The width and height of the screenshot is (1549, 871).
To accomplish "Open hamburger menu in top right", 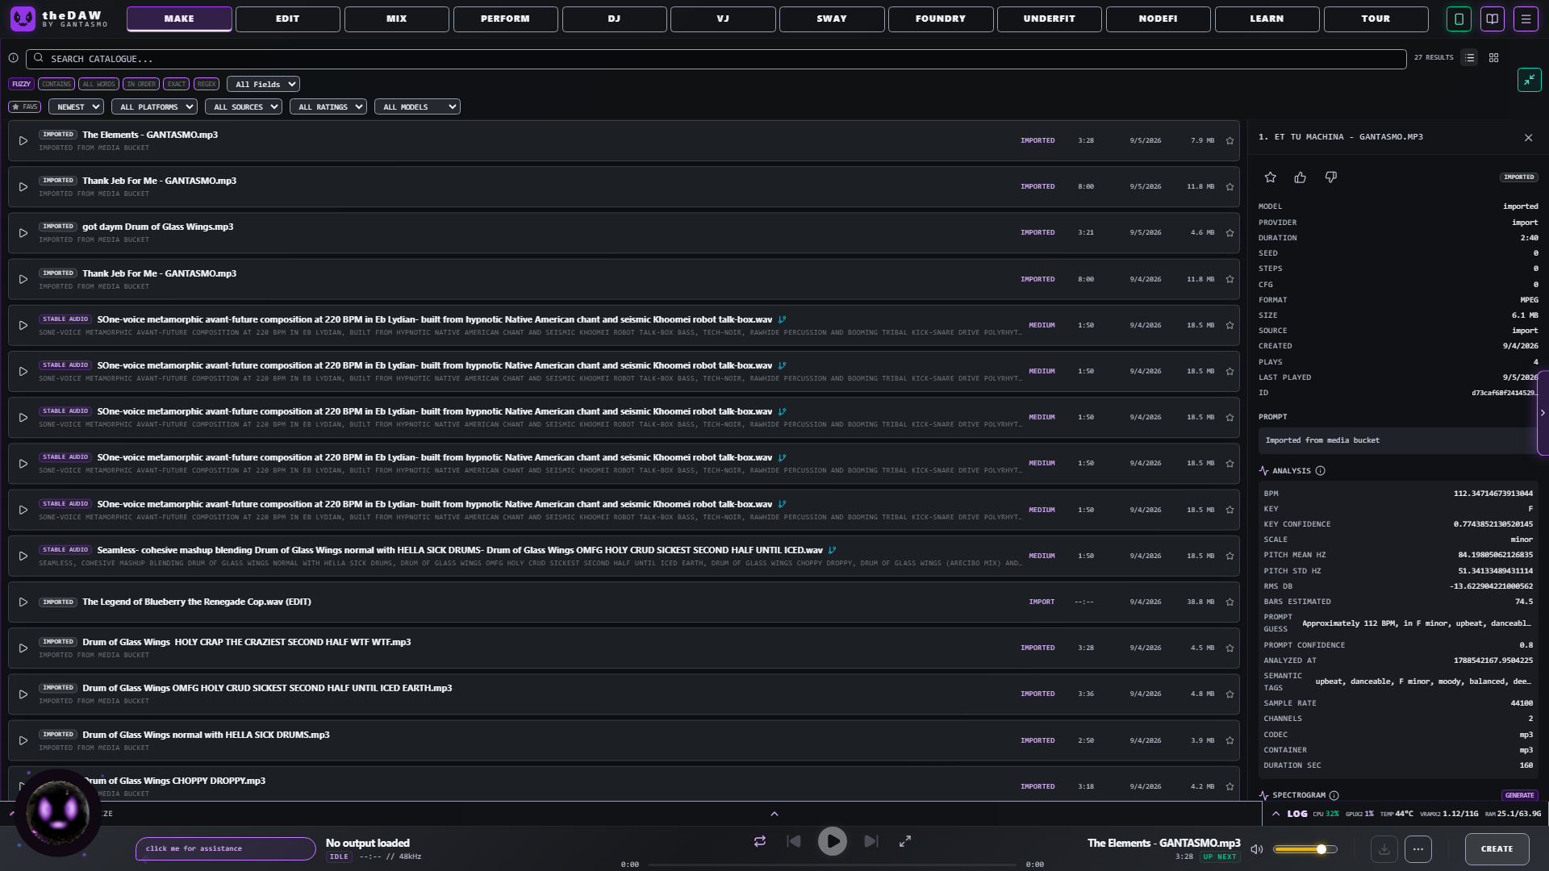I will (1526, 19).
